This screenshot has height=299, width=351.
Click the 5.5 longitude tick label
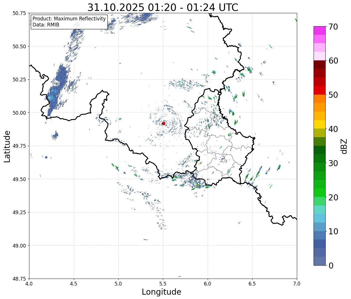(x=163, y=283)
